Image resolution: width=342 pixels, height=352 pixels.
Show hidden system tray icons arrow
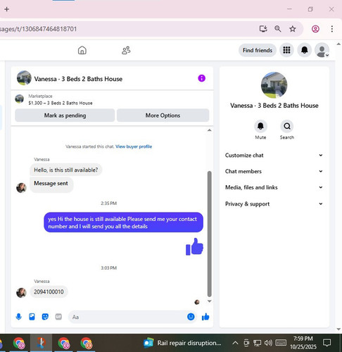pos(235,343)
